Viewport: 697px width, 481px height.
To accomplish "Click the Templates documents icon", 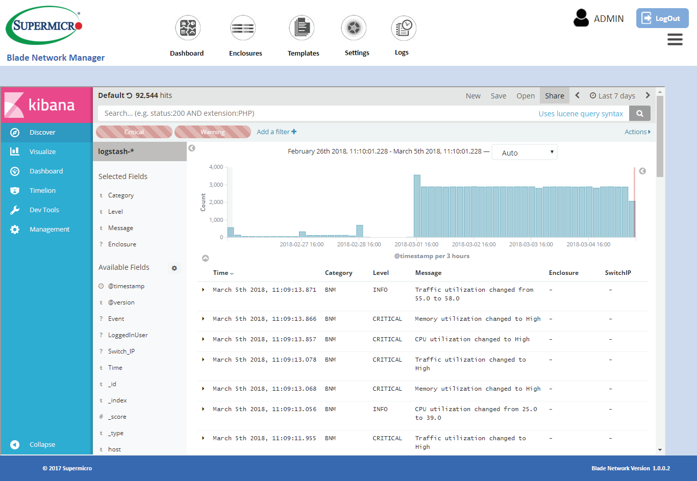I will coord(302,28).
